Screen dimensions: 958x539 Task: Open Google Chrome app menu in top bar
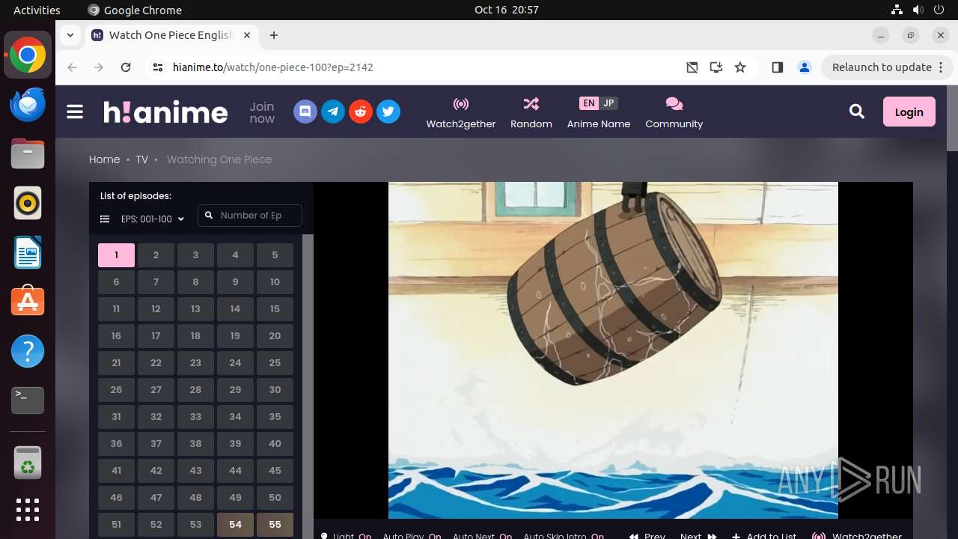coord(135,10)
